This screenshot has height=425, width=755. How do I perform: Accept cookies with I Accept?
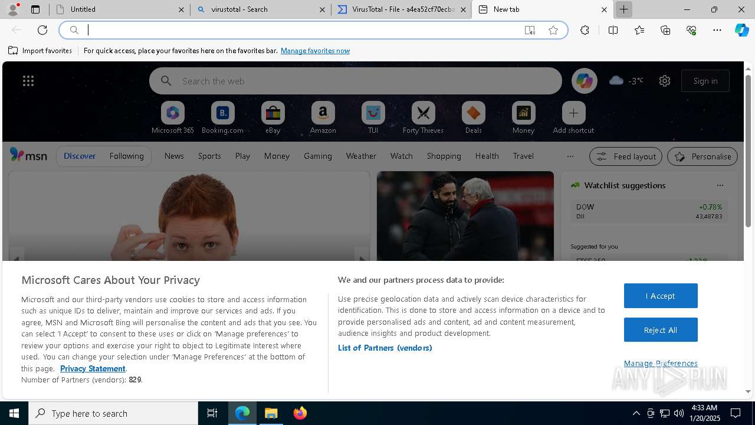tap(661, 296)
